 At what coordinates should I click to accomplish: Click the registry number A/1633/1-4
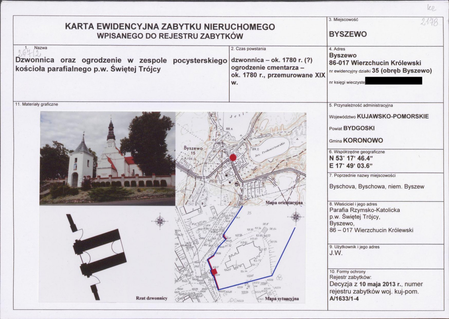pos(344,299)
